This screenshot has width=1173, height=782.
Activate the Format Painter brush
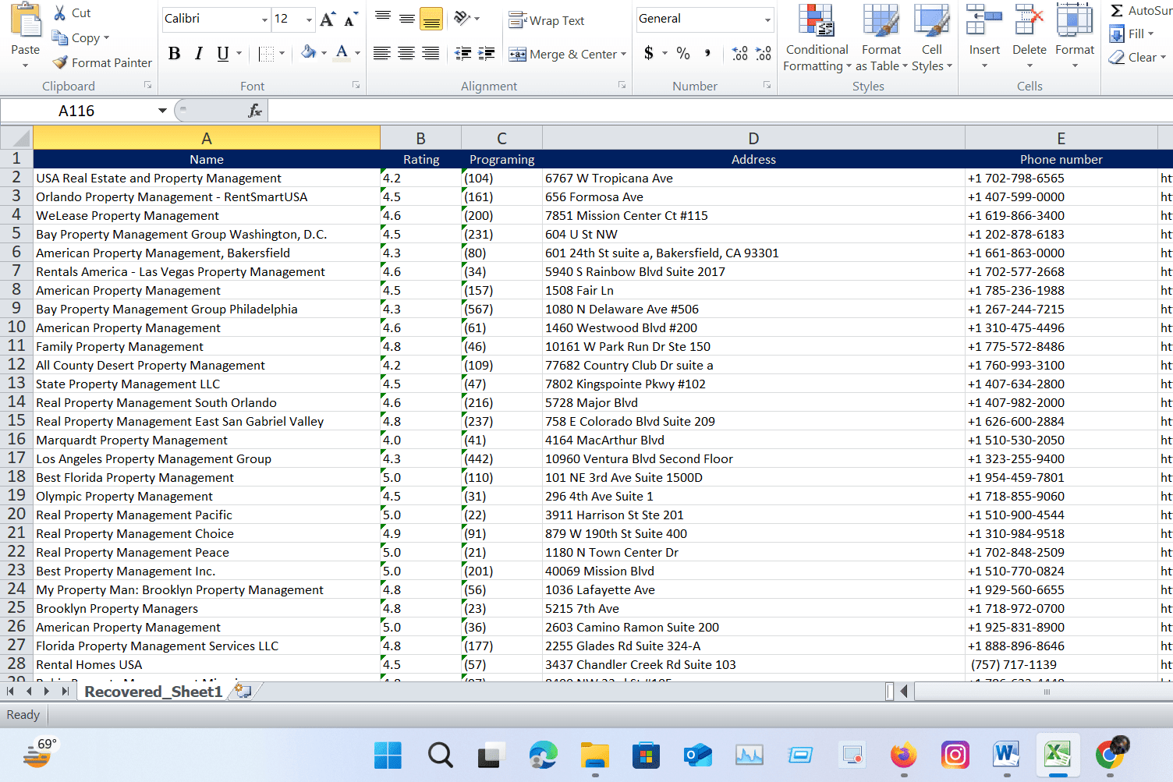tap(60, 62)
